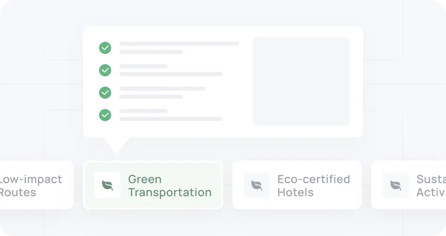Select the cut-off Sustainable Activities tab text
Screen dimensions: 446x236
(x=431, y=185)
